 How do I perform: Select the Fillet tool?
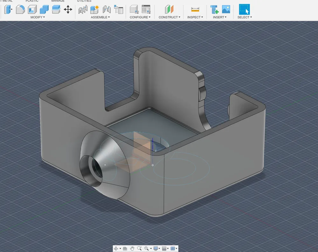coord(20,9)
